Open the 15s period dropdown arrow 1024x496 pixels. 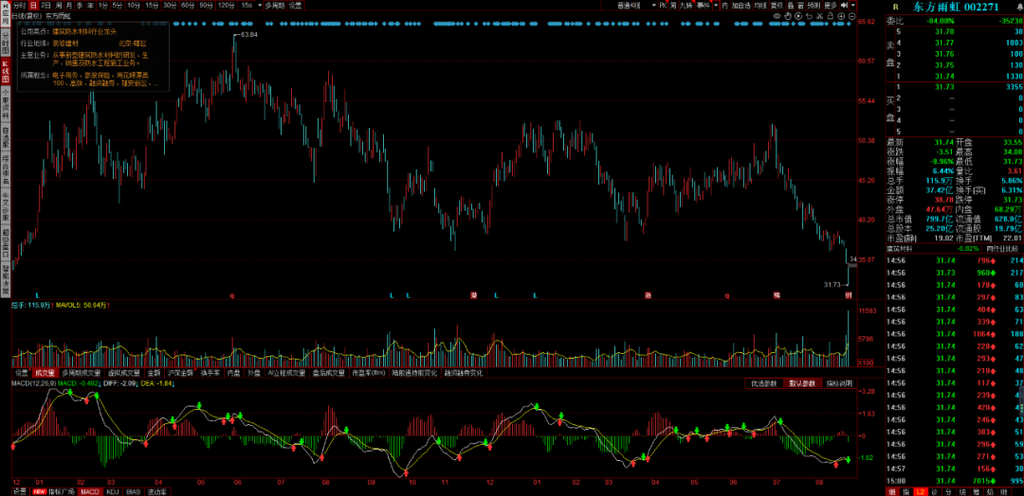click(x=259, y=6)
